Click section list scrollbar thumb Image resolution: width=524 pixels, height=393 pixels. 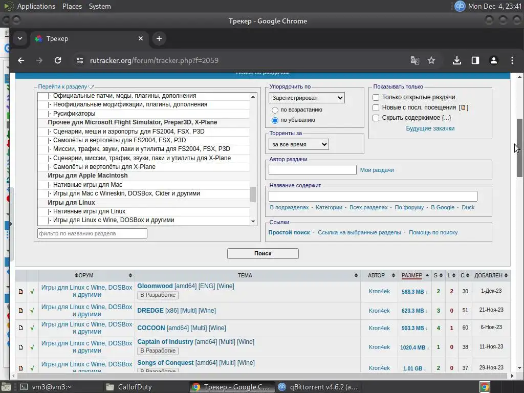click(x=253, y=194)
